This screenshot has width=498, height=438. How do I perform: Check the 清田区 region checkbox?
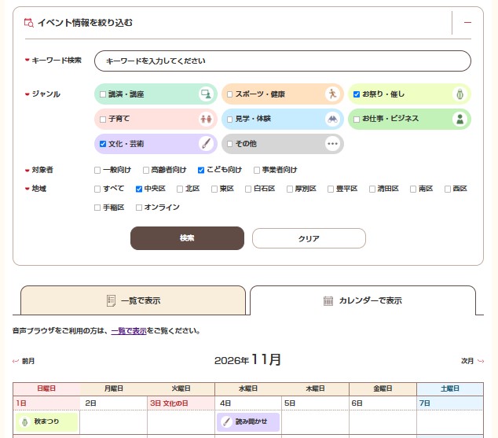click(x=372, y=190)
